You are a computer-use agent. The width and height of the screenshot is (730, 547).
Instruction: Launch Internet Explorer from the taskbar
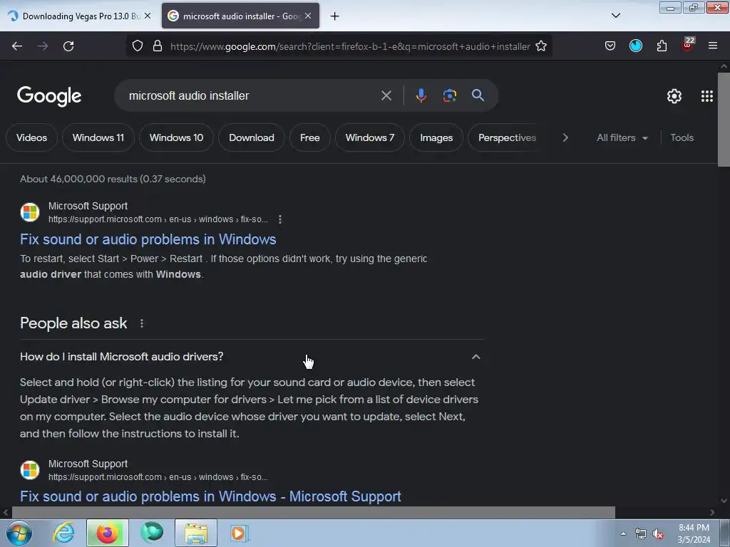click(63, 533)
